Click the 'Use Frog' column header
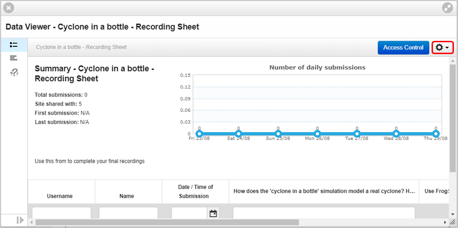This screenshot has width=458, height=228. pyautogui.click(x=434, y=192)
